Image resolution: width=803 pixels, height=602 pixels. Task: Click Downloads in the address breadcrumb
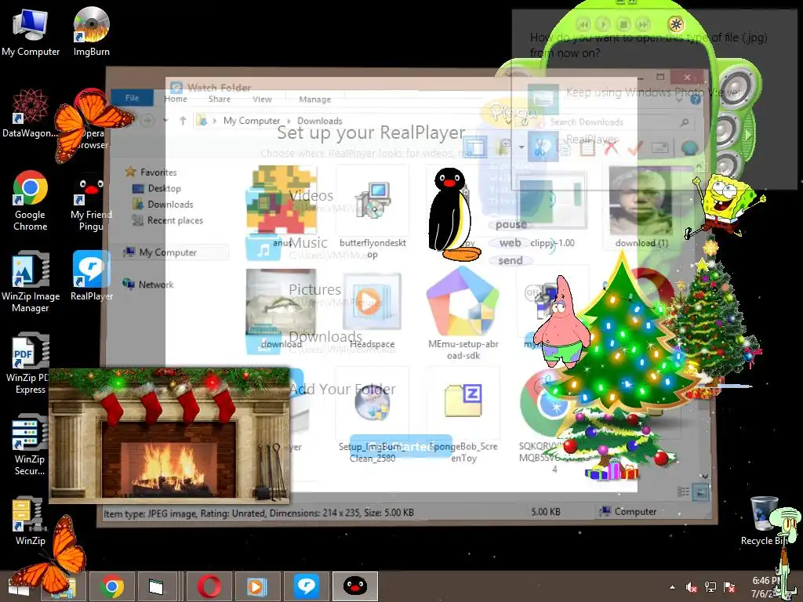pos(320,121)
